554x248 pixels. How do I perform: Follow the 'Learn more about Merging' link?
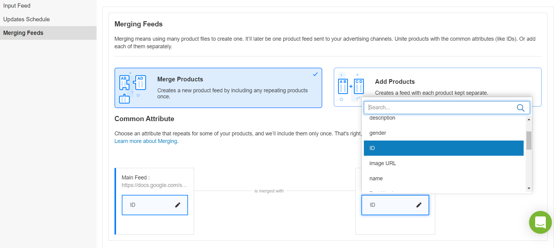(146, 141)
